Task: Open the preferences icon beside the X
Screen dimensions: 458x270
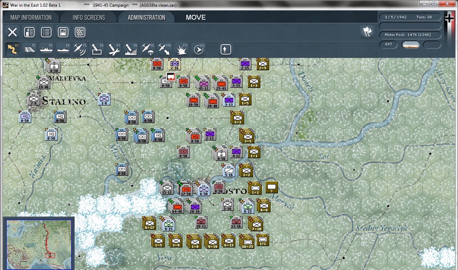Action: click(29, 32)
